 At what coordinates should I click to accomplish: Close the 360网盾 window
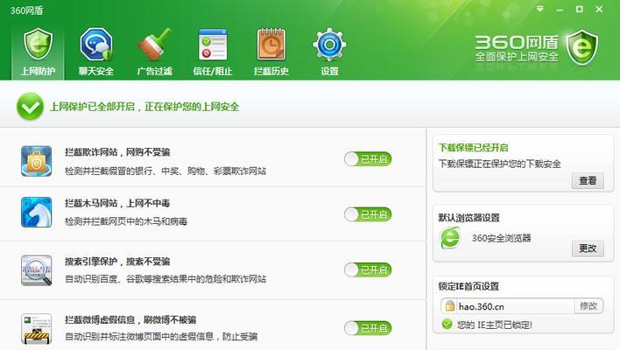599,9
